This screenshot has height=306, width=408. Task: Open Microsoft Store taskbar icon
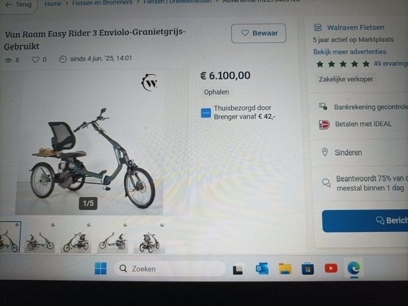point(307,269)
